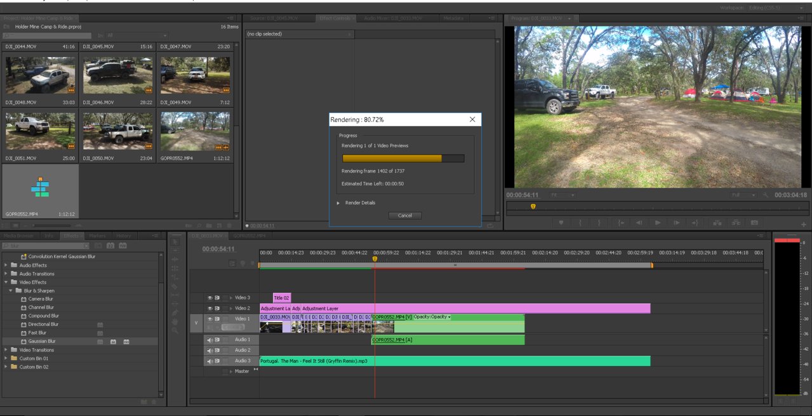
Task: Click the Lift button in Program monitor
Action: tap(717, 223)
